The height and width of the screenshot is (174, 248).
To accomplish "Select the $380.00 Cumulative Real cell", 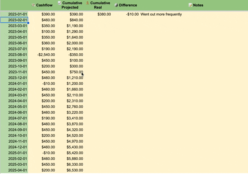I will [104, 14].
